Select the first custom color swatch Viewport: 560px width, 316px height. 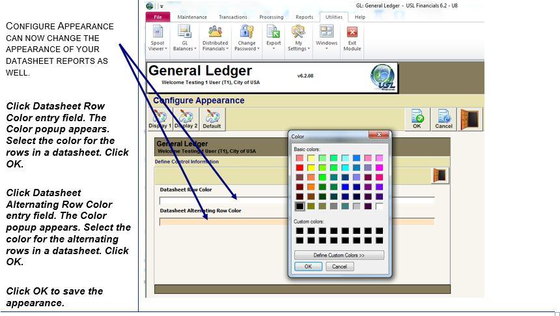[300, 231]
